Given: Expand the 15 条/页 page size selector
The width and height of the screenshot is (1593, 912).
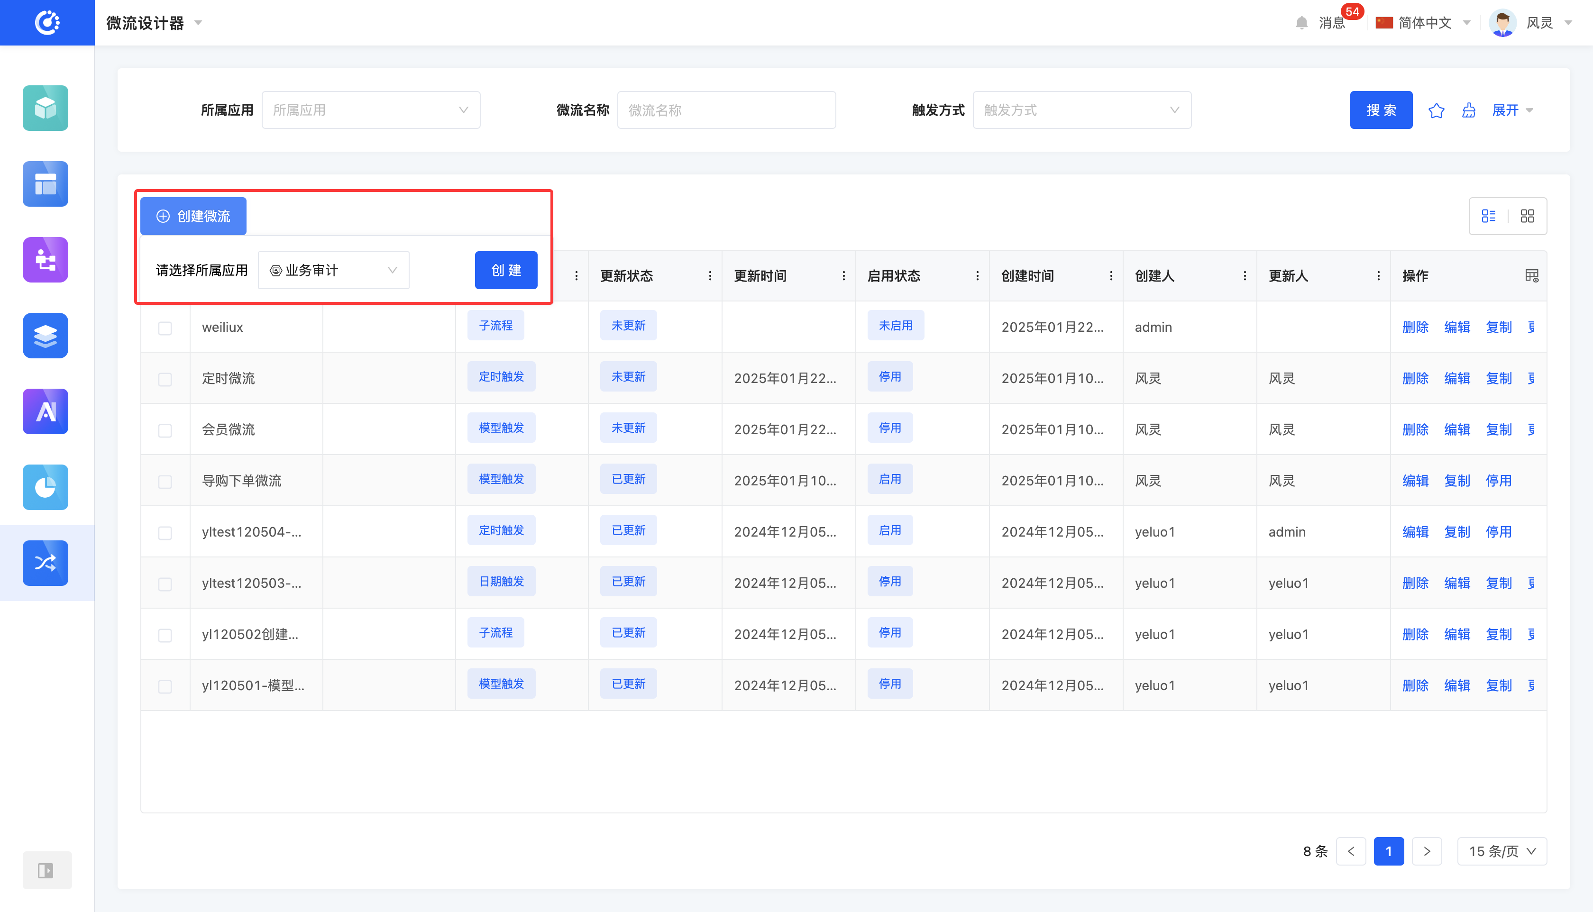Looking at the screenshot, I should [x=1501, y=851].
